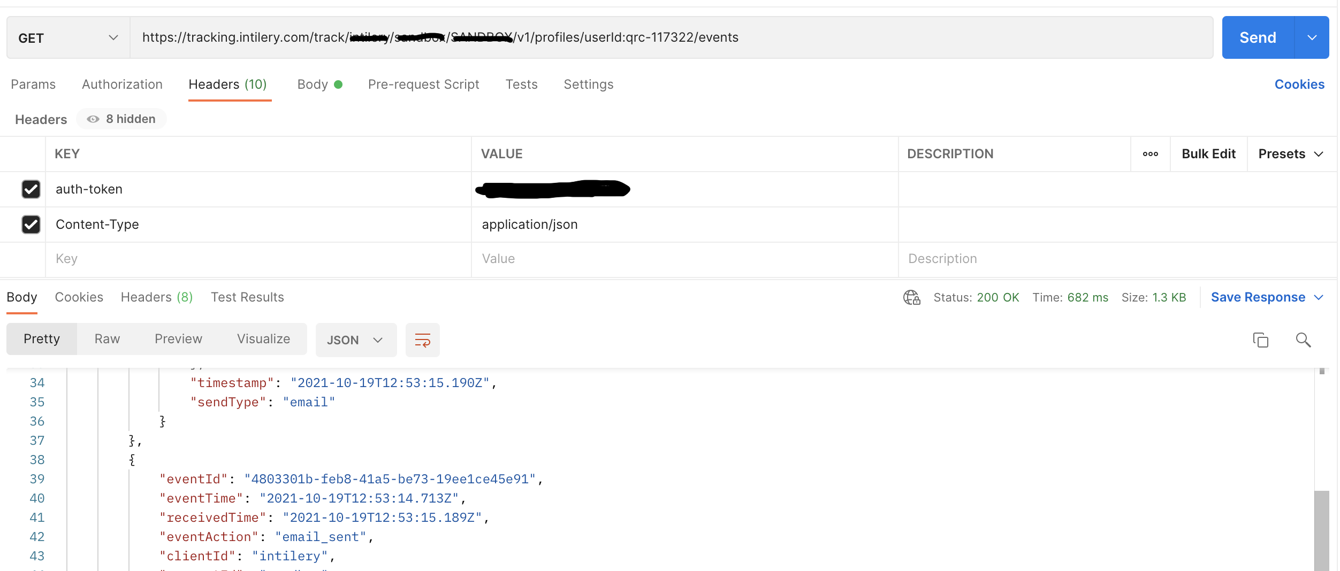This screenshot has height=571, width=1340.
Task: Open the Pre-request Script tab
Action: (423, 84)
